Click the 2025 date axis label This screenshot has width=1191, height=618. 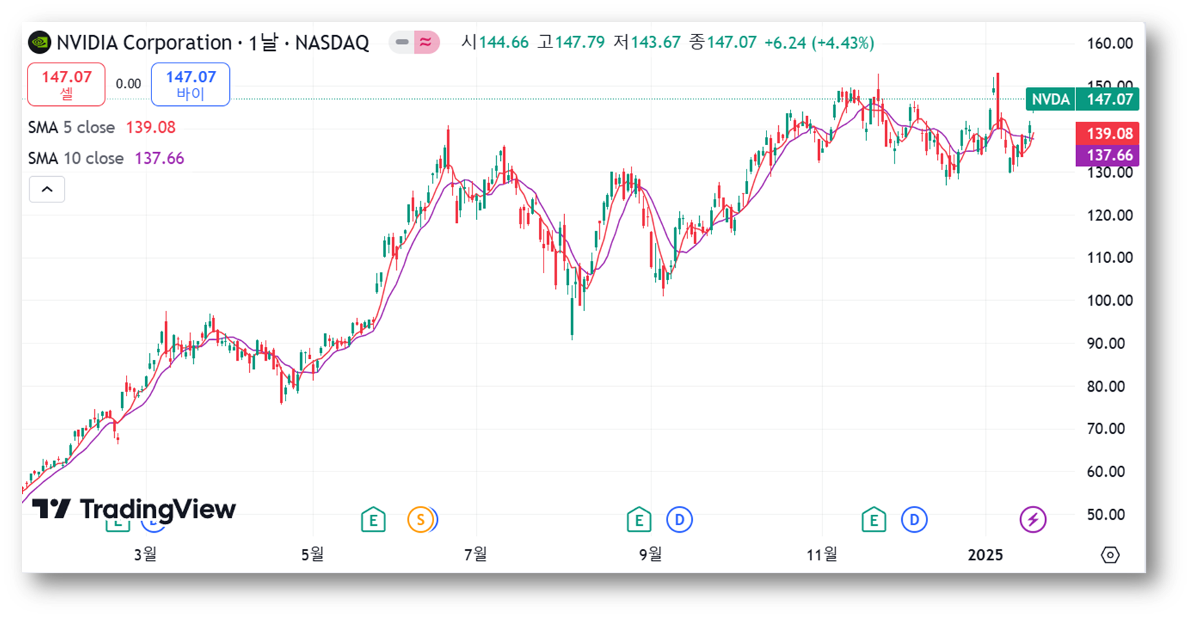(985, 555)
